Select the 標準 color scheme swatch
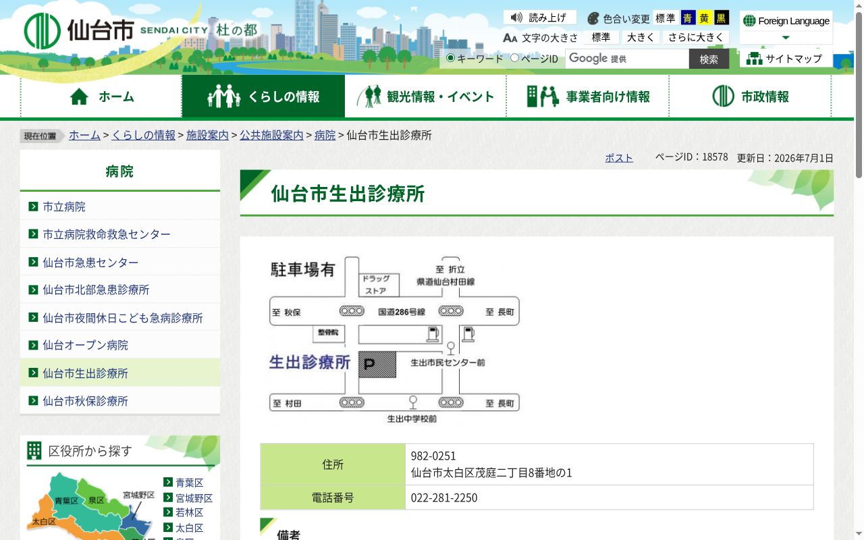The width and height of the screenshot is (864, 540). (x=666, y=18)
